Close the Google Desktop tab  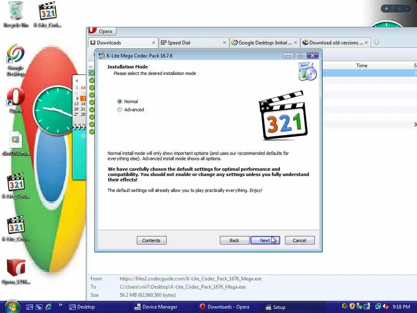[x=295, y=42]
